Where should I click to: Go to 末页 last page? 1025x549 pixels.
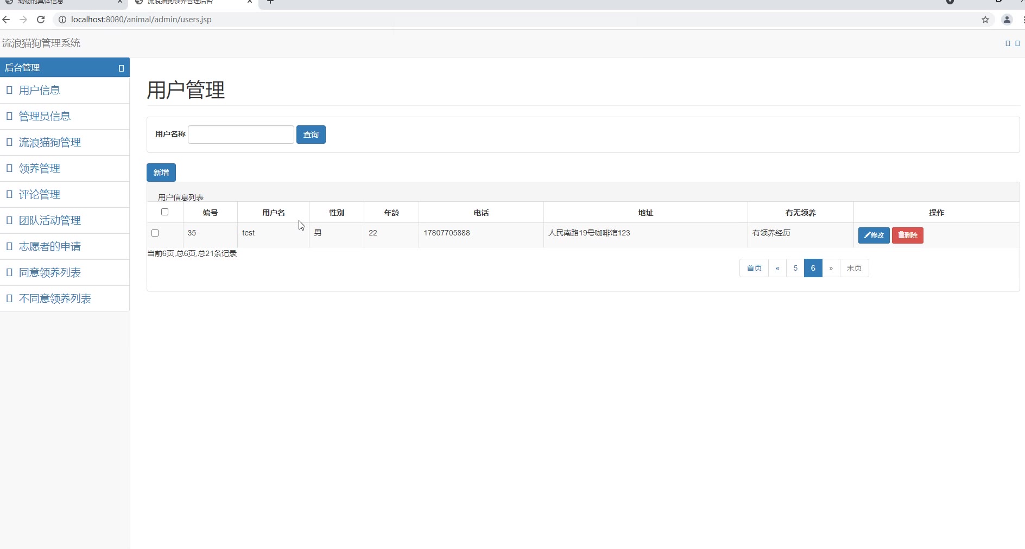pos(855,268)
